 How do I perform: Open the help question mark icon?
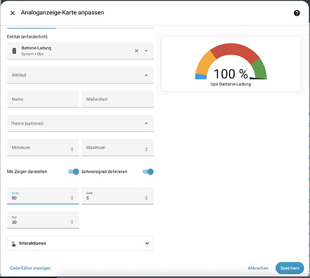pyautogui.click(x=297, y=13)
